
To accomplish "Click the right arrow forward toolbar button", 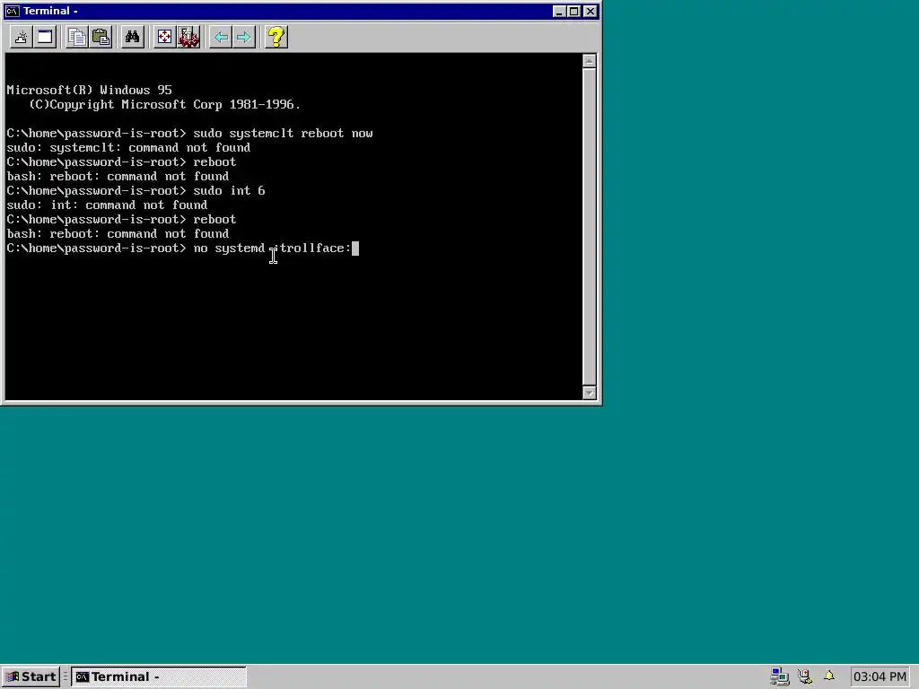I will point(244,38).
